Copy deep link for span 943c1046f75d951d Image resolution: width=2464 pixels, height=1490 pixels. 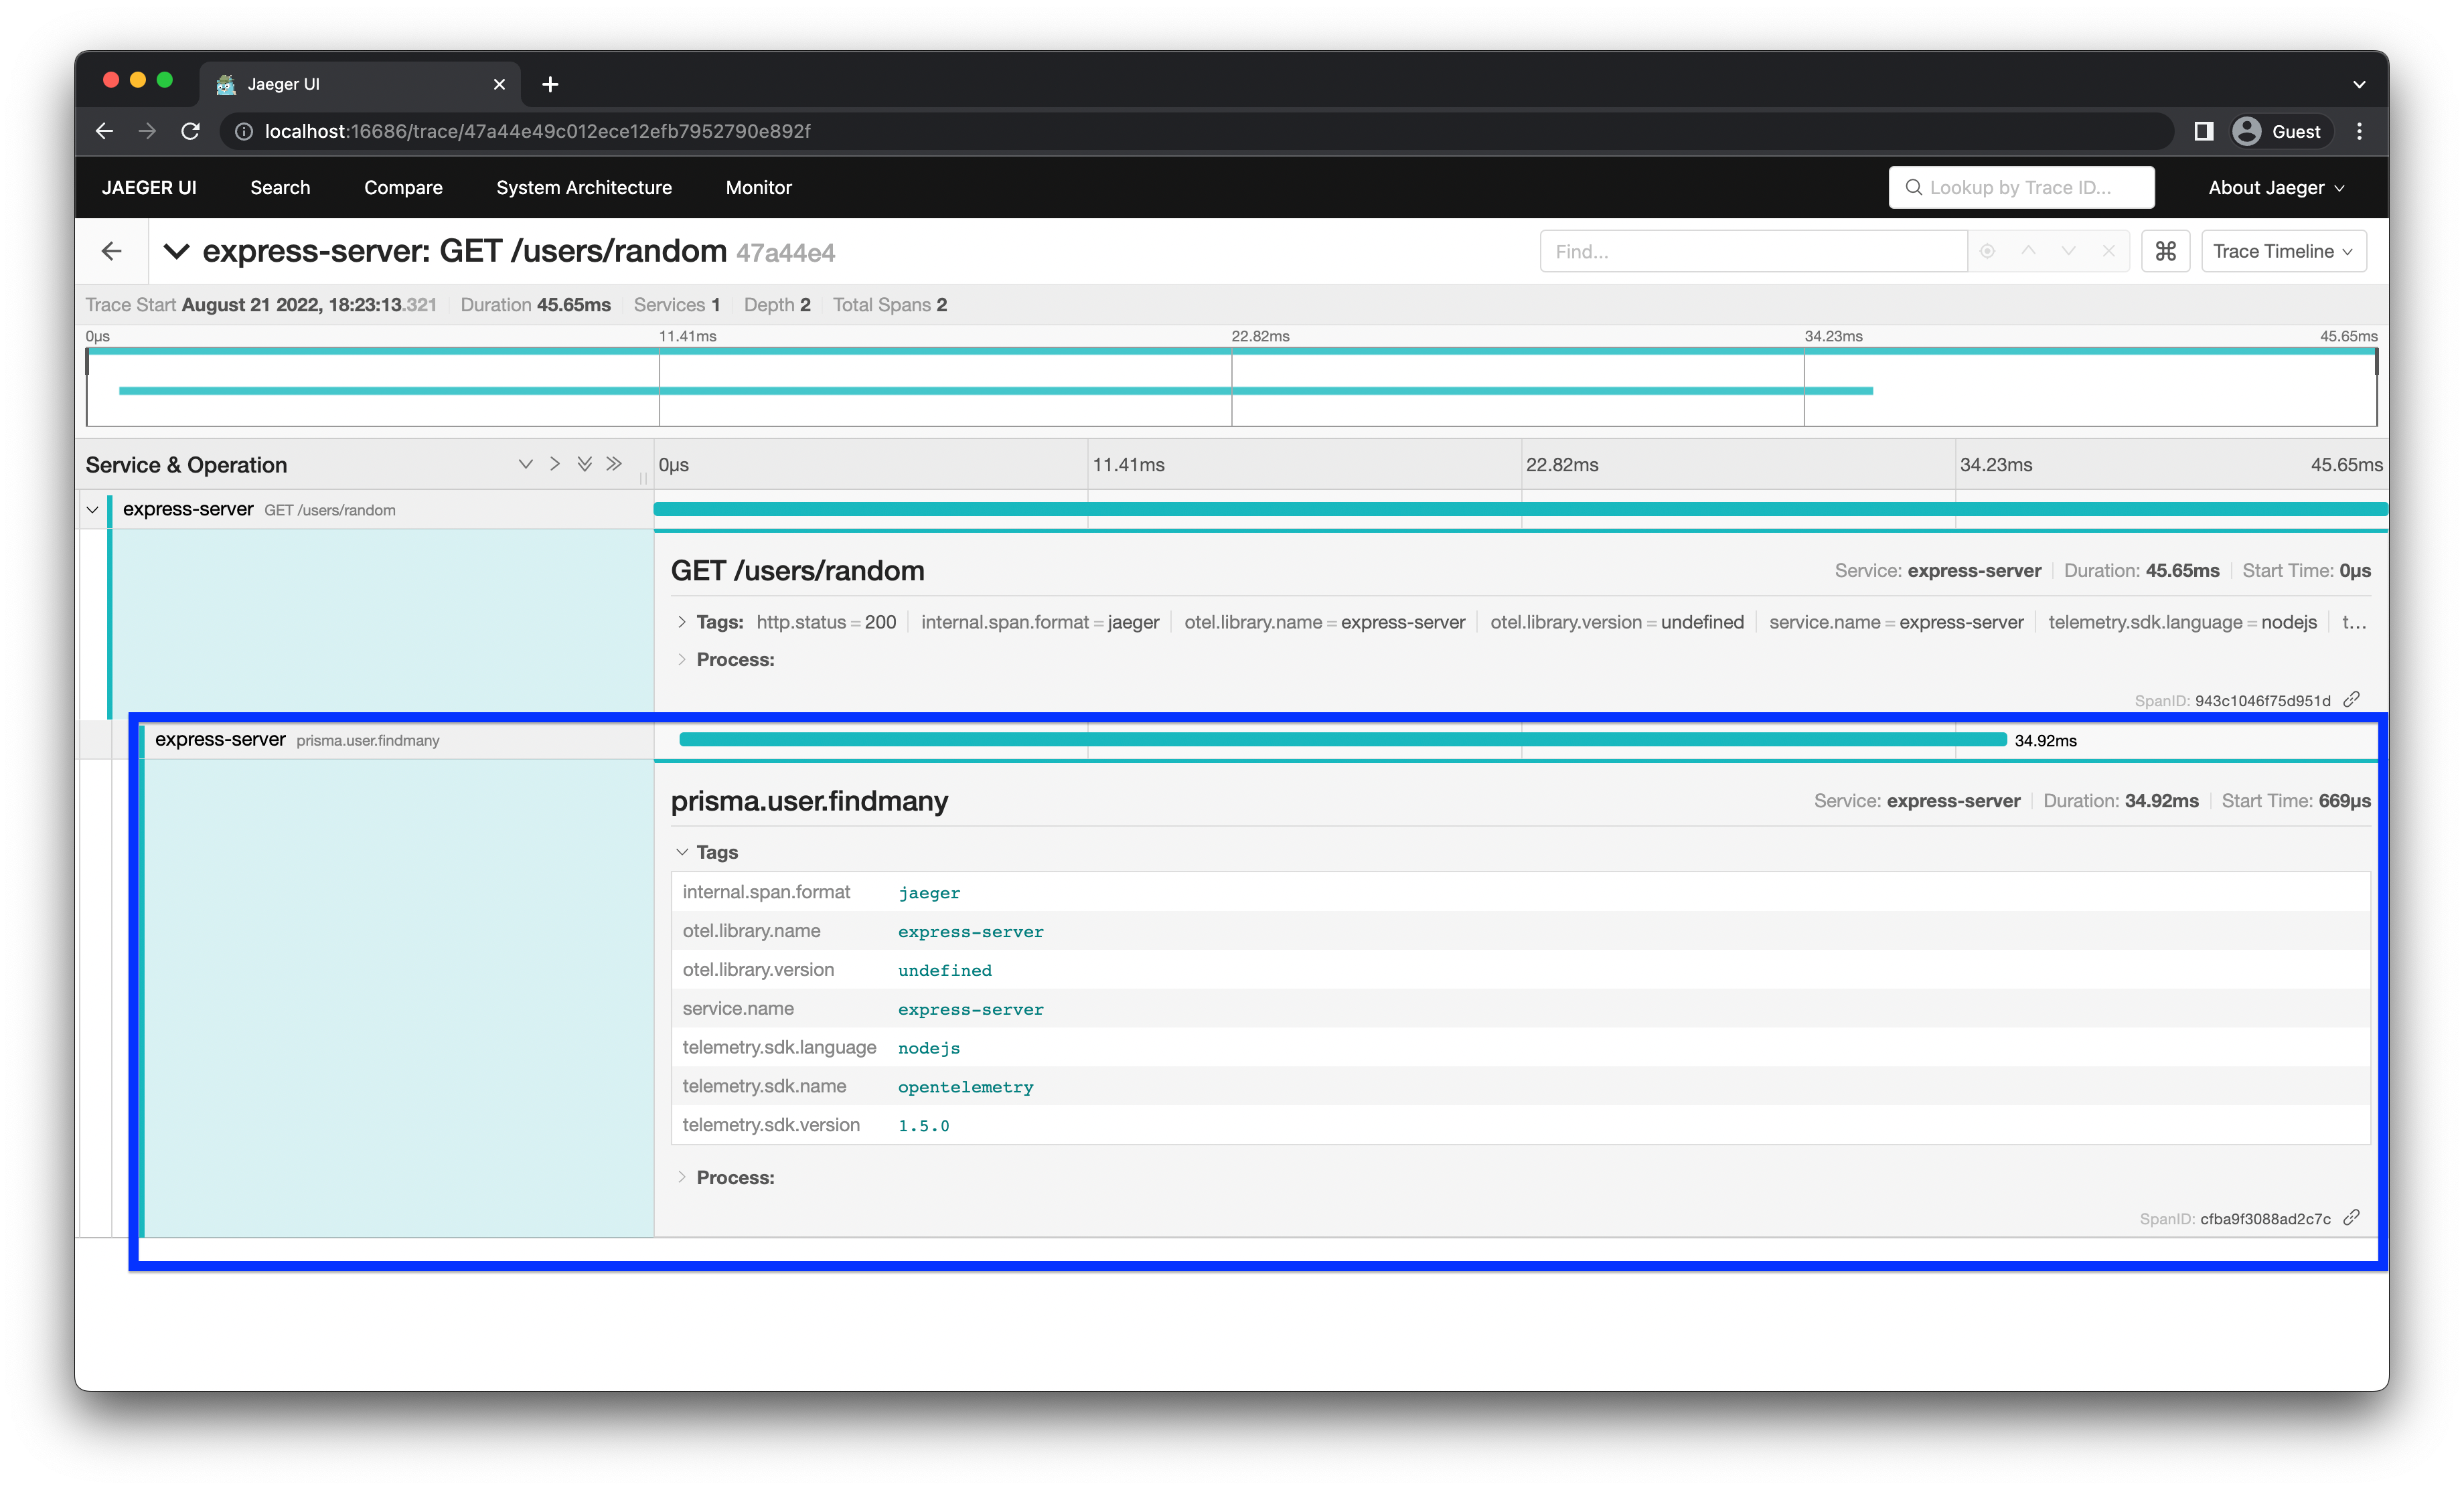tap(2352, 699)
